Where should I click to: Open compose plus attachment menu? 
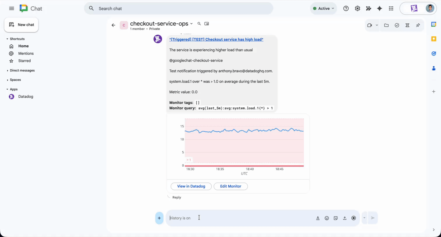pos(159,218)
